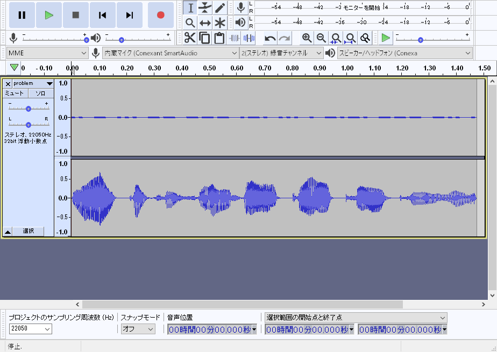Start playback with the green Play button
The width and height of the screenshot is (497, 352).
pos(49,15)
